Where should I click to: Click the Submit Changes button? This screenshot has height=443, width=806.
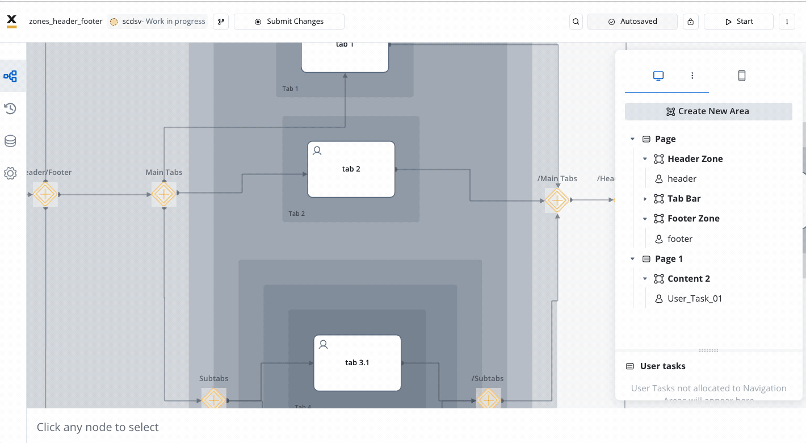(289, 22)
